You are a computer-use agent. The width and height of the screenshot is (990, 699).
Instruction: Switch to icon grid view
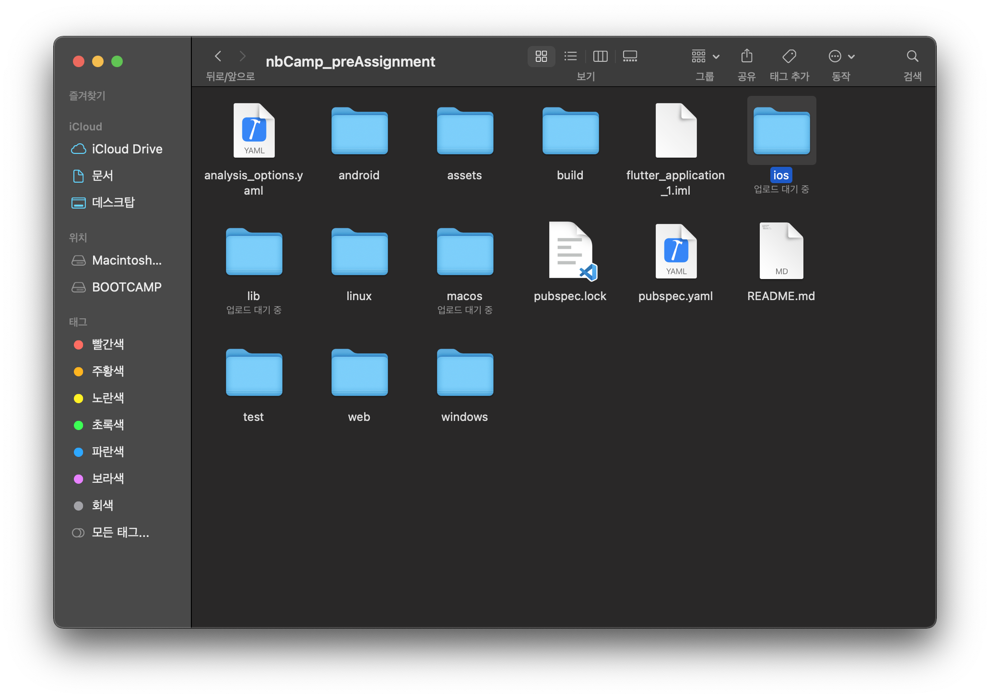[x=541, y=57]
